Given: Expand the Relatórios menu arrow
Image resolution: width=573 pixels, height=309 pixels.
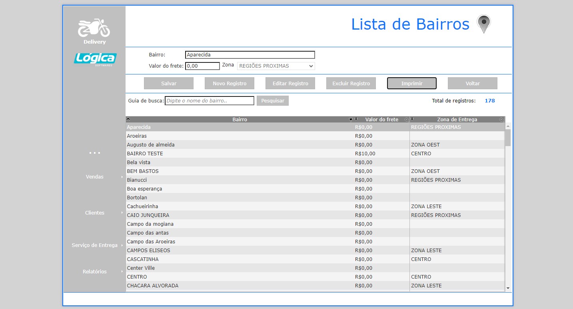Looking at the screenshot, I should [x=122, y=272].
